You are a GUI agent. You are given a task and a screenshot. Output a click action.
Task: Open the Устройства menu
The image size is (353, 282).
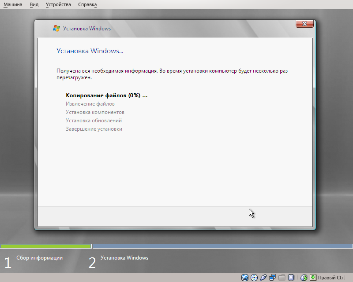coord(58,4)
